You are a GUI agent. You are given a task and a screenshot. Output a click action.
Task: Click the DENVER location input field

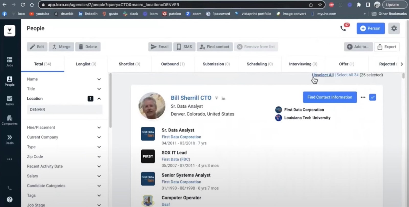[x=65, y=109]
